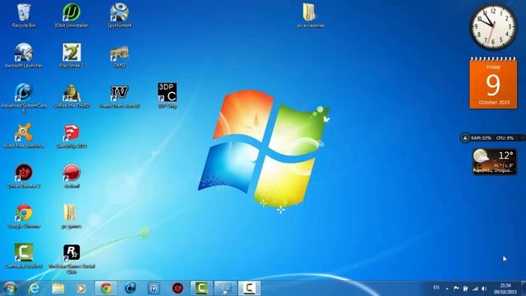526x296 pixels.
Task: Show hidden system tray icons
Action: (x=447, y=289)
